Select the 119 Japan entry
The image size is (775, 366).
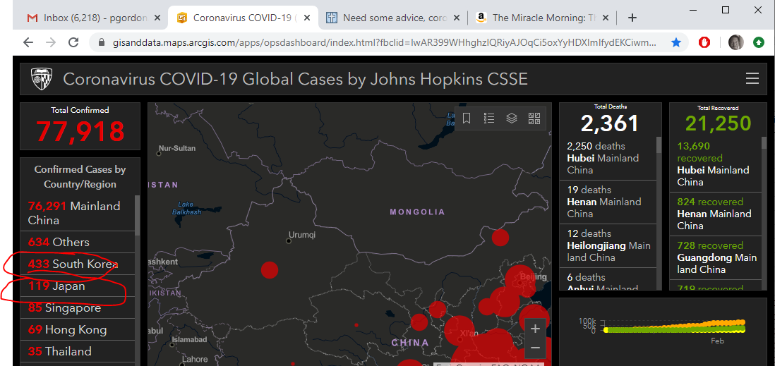click(x=78, y=286)
